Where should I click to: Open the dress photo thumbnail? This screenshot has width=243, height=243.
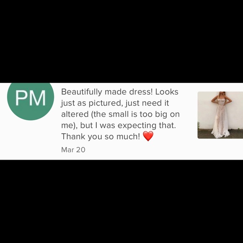click(x=220, y=115)
